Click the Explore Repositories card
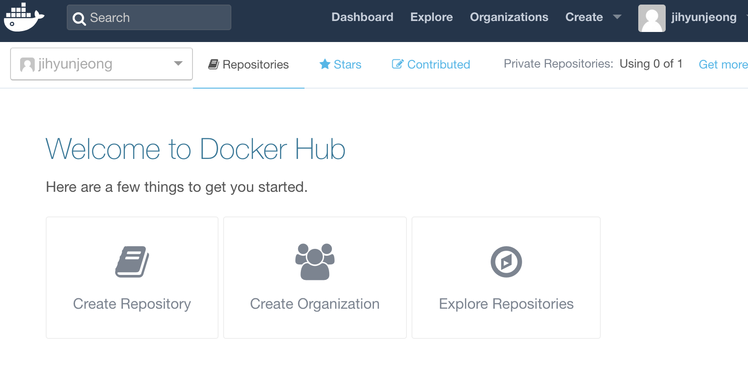 pyautogui.click(x=506, y=278)
